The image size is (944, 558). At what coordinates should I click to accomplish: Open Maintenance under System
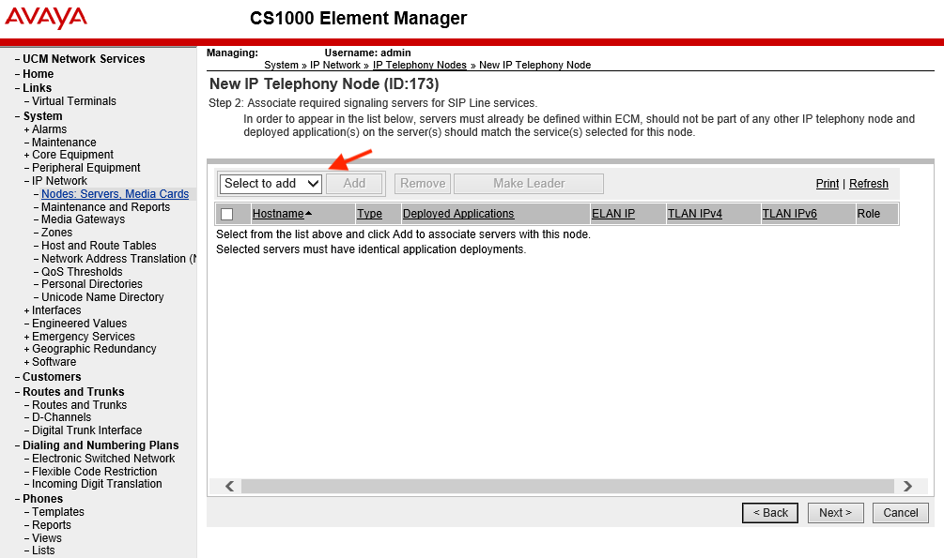[x=64, y=143]
